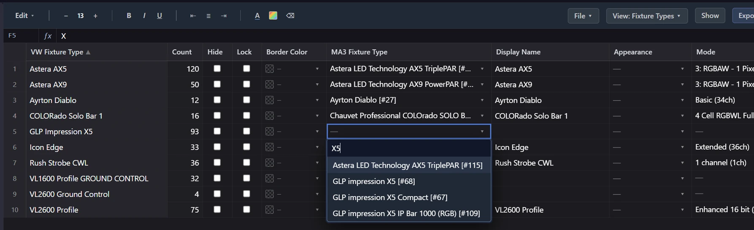
Task: Toggle Hide checkbox for Icon Edge
Action: click(217, 147)
